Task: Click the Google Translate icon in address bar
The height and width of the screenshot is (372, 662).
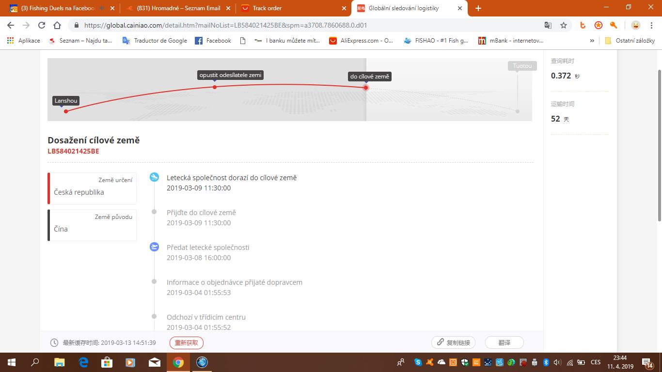Action: 548,25
